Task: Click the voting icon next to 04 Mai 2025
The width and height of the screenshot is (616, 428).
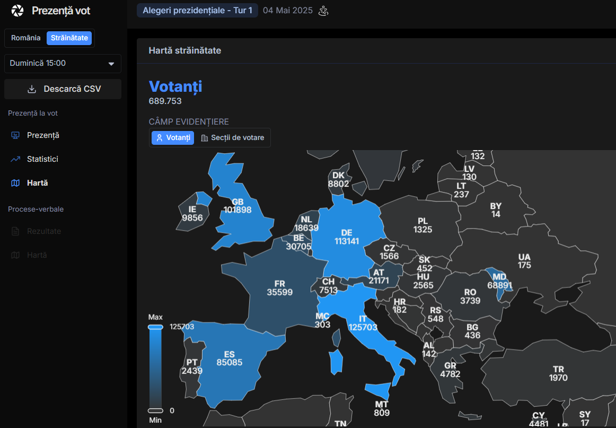Action: (x=323, y=11)
